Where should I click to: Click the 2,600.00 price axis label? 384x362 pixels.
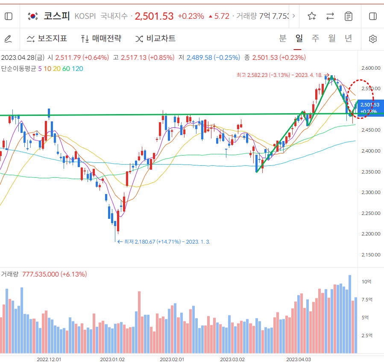click(371, 68)
